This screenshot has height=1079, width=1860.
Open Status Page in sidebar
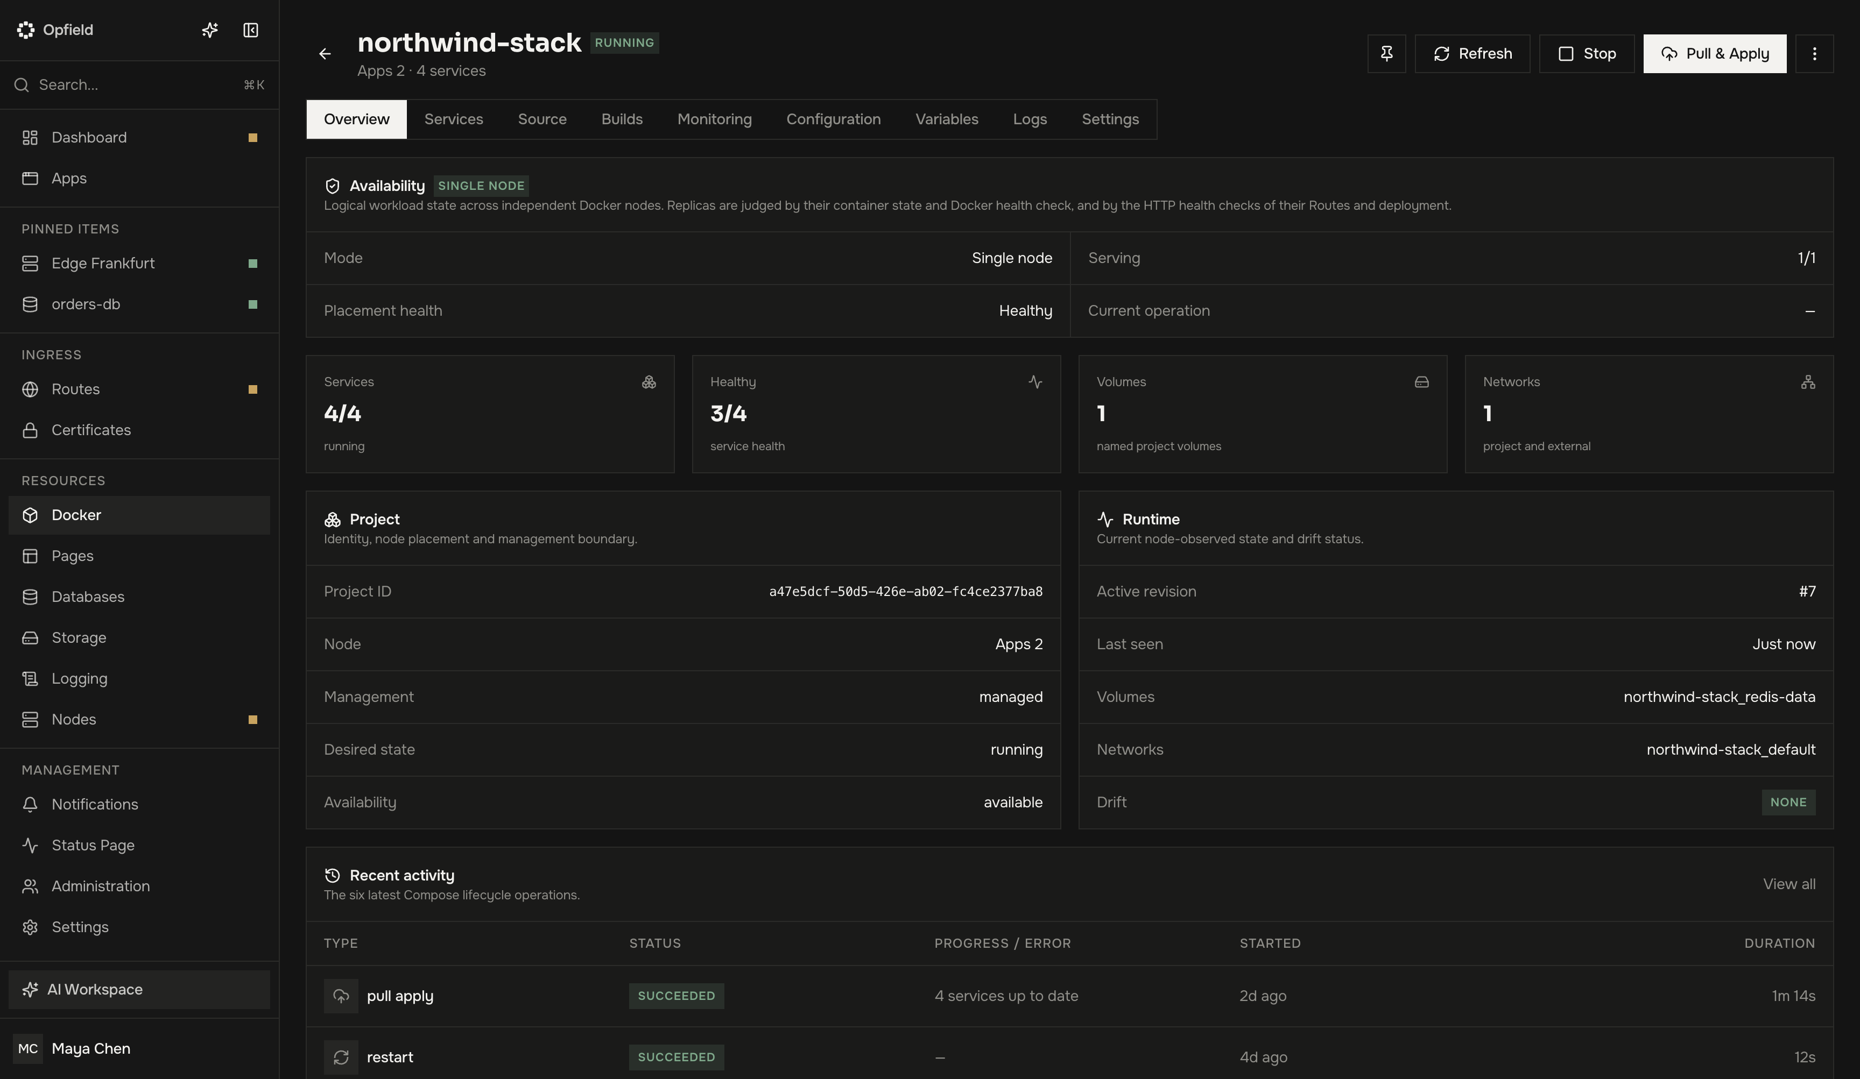[139, 846]
